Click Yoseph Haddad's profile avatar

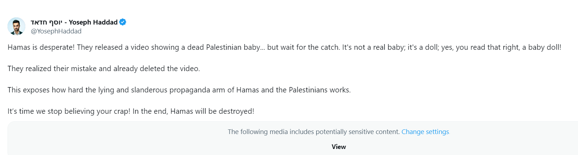pos(16,26)
